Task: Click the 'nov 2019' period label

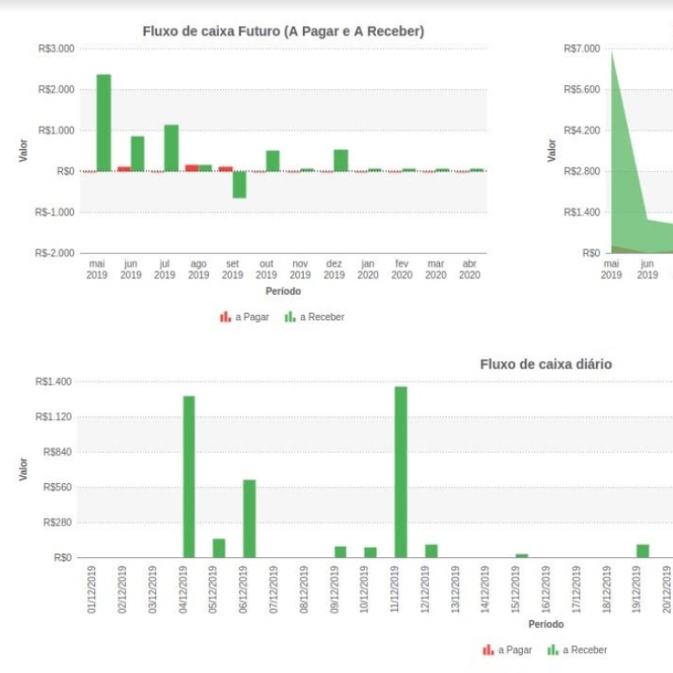Action: 300,269
